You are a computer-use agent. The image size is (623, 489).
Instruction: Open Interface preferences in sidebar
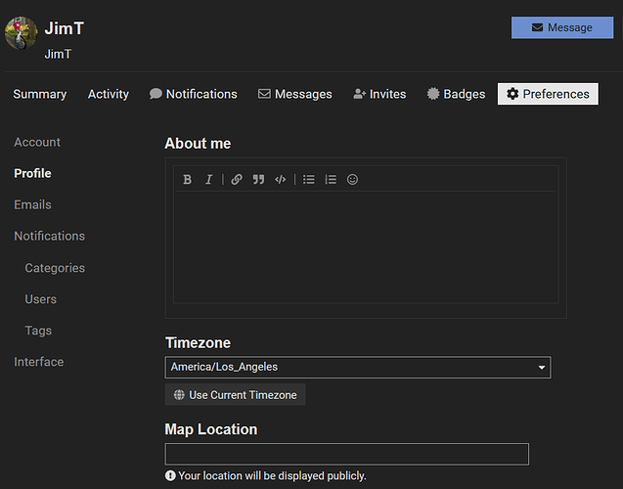pos(39,362)
